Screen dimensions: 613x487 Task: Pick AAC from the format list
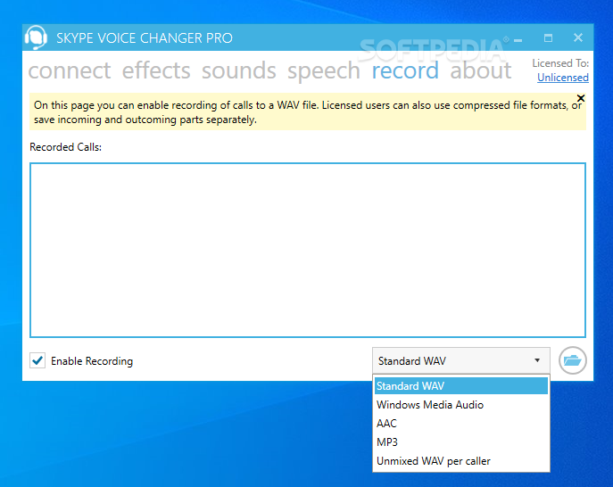tap(461, 424)
